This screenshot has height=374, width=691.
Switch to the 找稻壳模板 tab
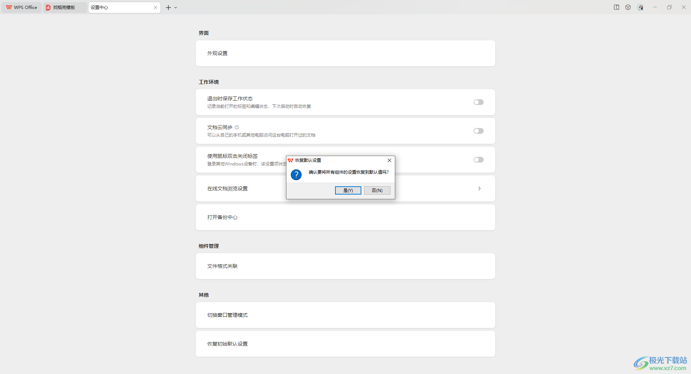point(65,7)
